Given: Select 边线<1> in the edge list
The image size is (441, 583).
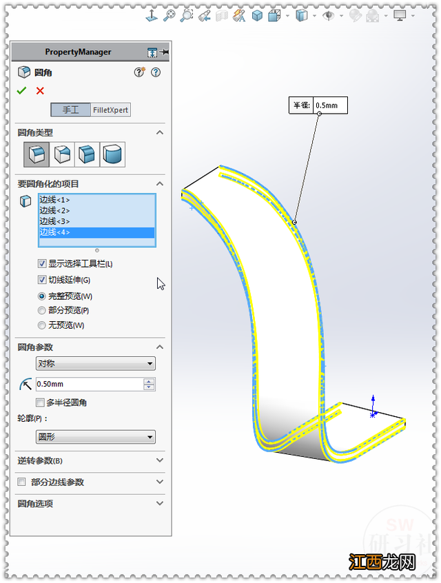Looking at the screenshot, I should point(96,200).
